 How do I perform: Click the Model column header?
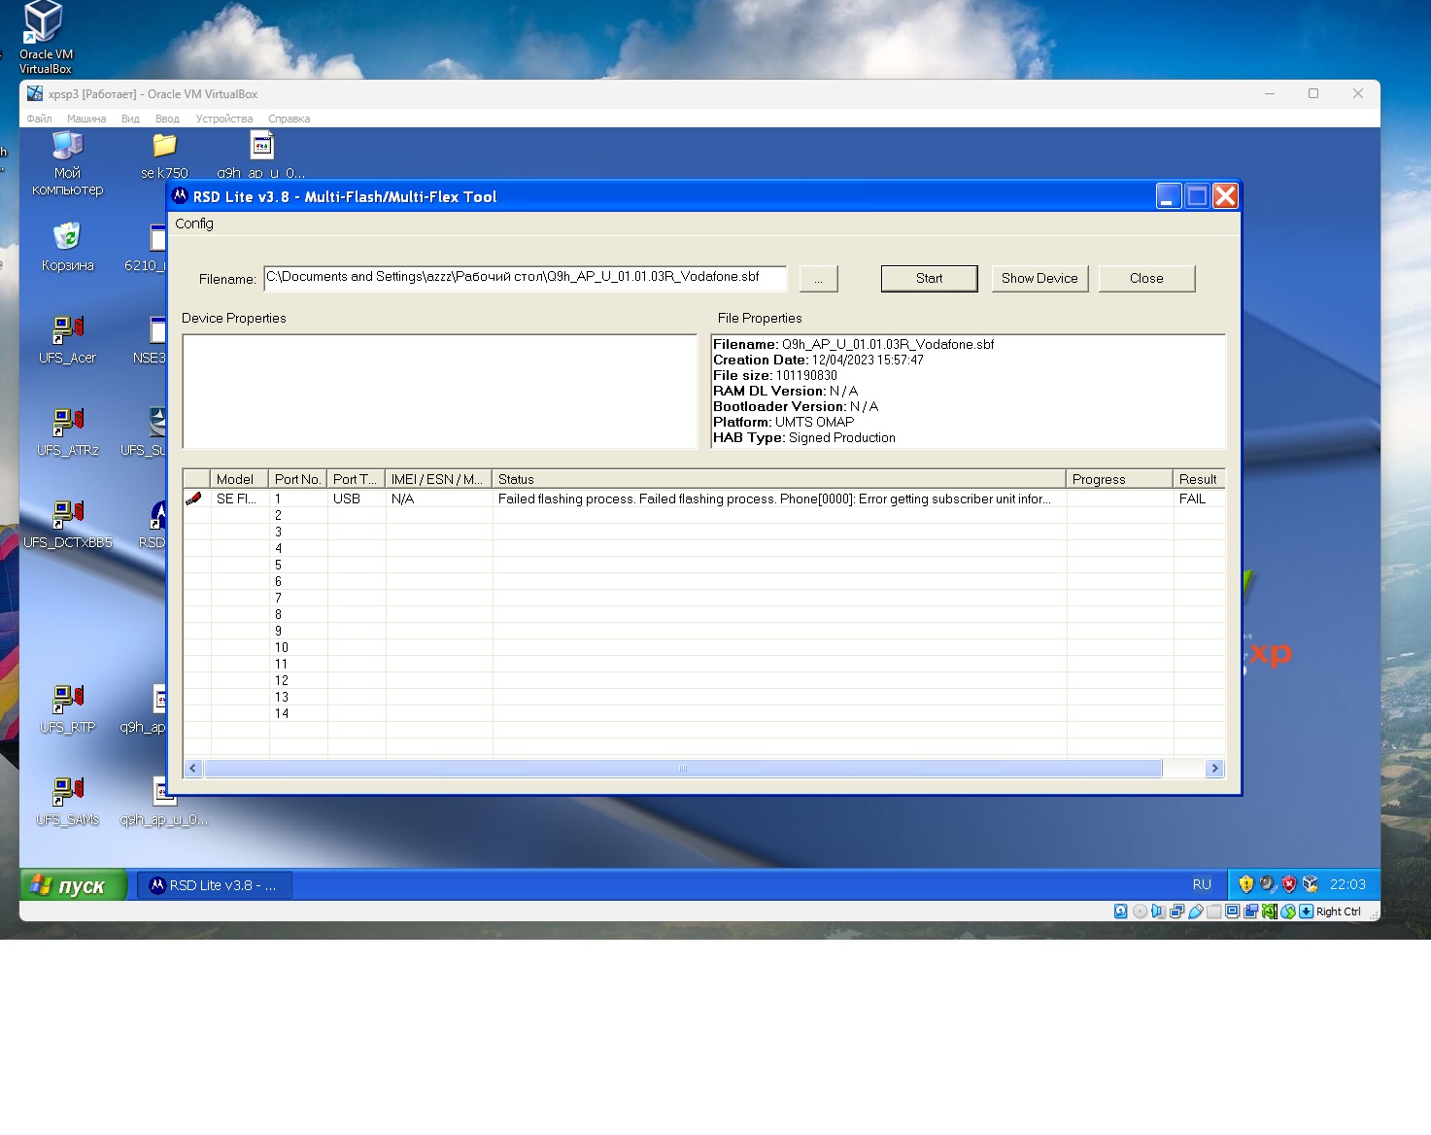tap(239, 479)
